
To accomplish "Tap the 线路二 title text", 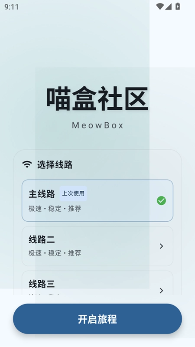I will coord(42,239).
